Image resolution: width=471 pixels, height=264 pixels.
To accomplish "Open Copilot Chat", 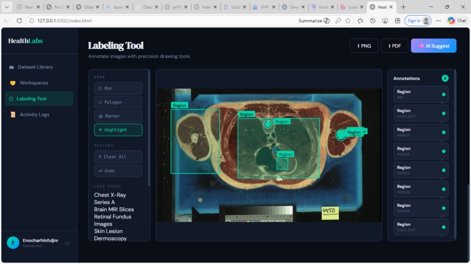I will pos(457,20).
